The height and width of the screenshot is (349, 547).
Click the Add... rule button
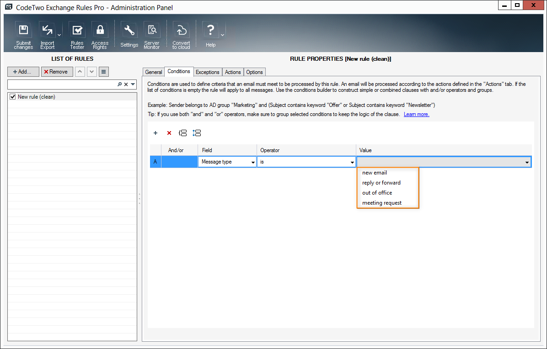coord(23,72)
